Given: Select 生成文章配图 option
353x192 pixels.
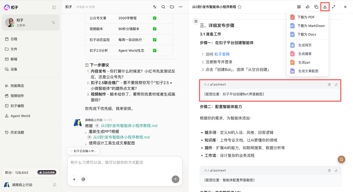Looking at the screenshot, I should [308, 71].
